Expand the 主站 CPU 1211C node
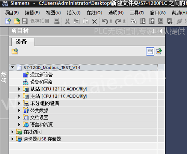 [x=19, y=96]
